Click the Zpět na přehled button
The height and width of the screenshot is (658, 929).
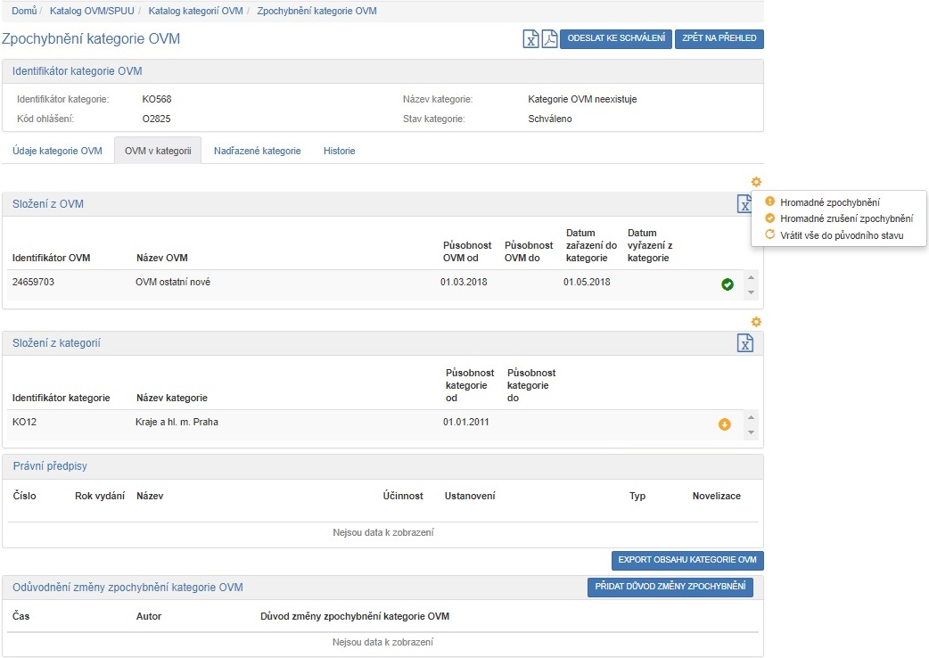[x=719, y=39]
